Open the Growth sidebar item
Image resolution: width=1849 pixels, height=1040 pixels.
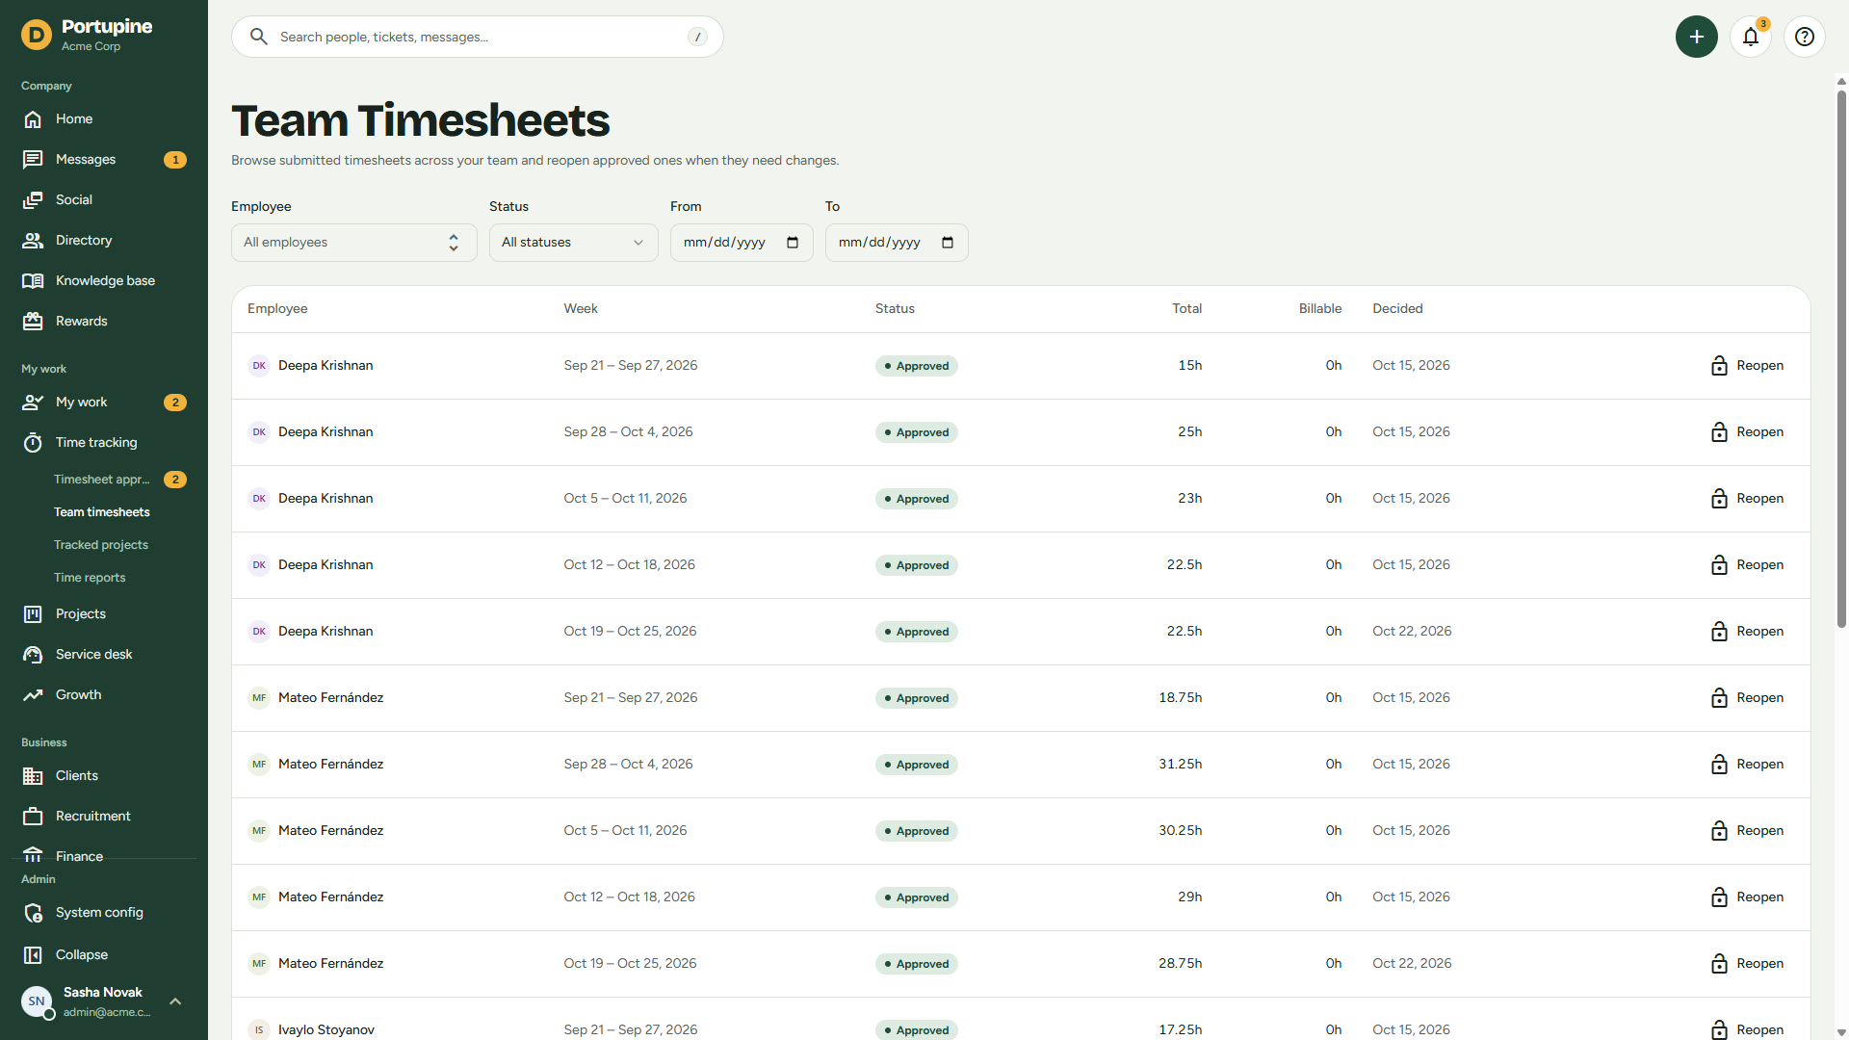pos(104,695)
